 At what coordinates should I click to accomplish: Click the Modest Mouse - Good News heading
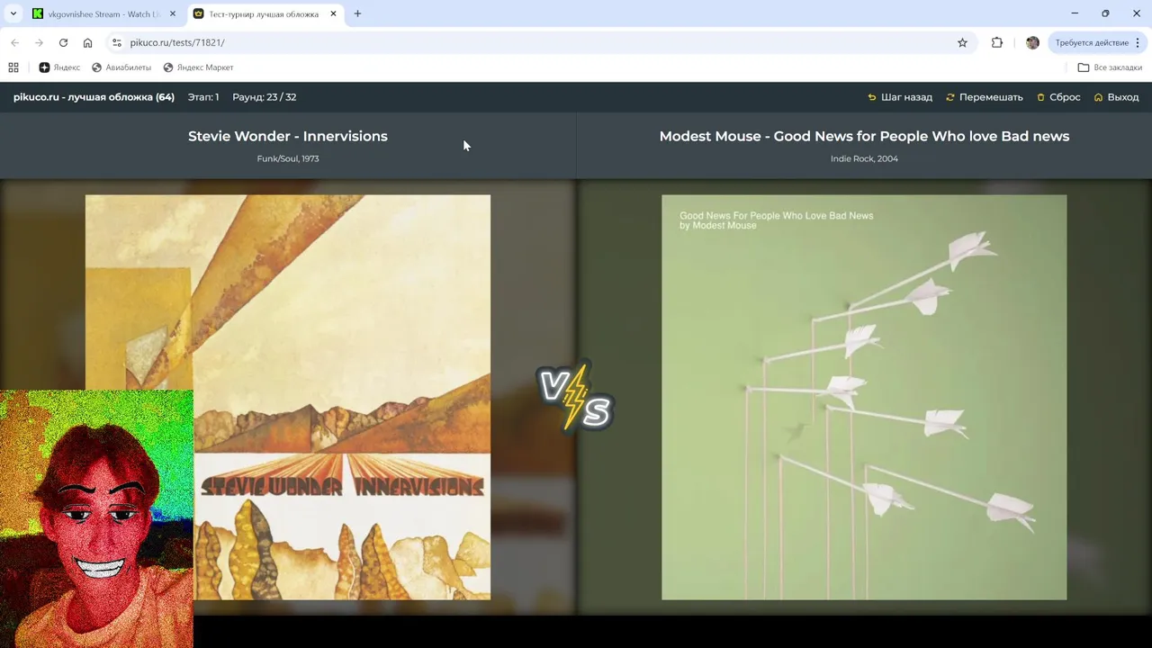pyautogui.click(x=864, y=136)
